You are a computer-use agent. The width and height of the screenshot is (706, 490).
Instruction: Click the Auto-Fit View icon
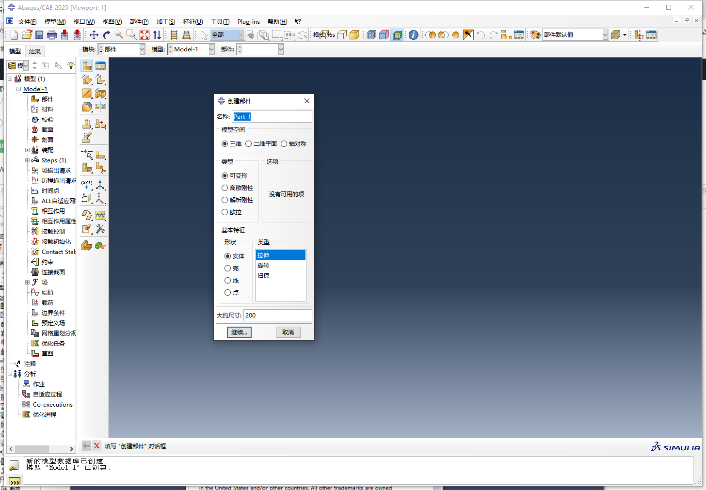point(144,34)
